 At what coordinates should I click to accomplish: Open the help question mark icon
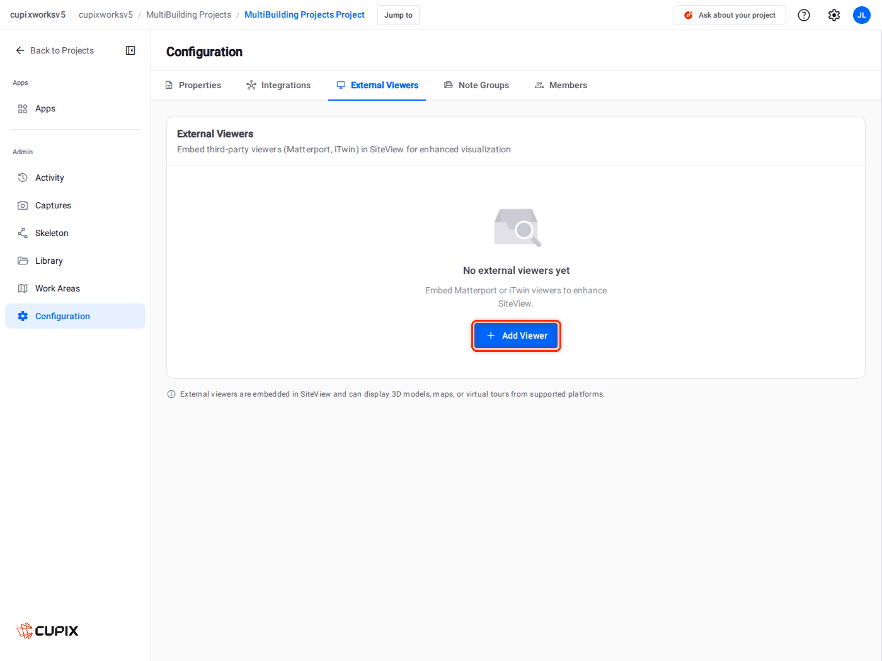(804, 15)
